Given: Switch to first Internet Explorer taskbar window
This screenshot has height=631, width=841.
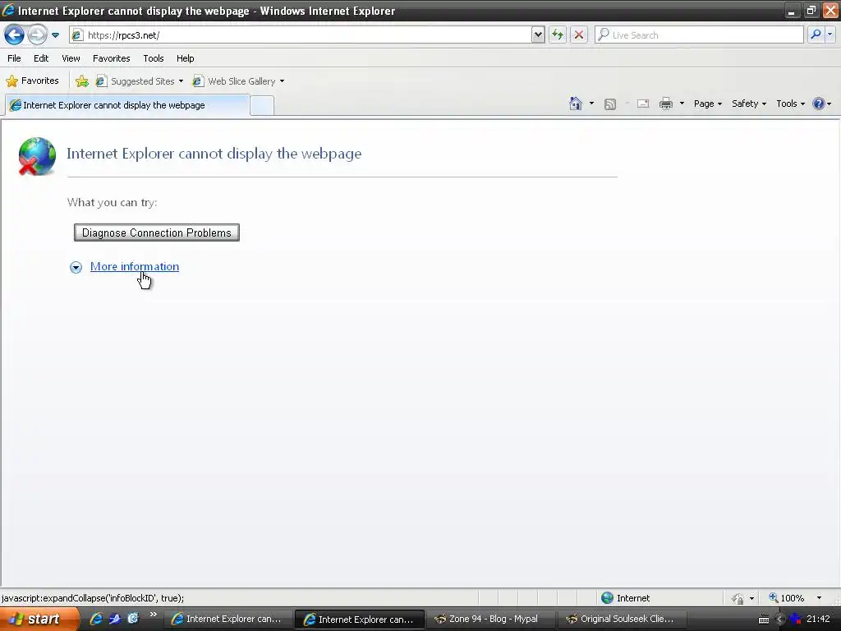Looking at the screenshot, I should (227, 619).
